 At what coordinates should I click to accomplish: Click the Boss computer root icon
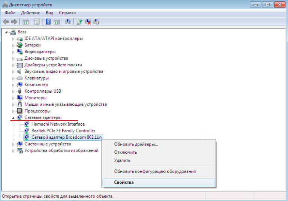[13, 32]
